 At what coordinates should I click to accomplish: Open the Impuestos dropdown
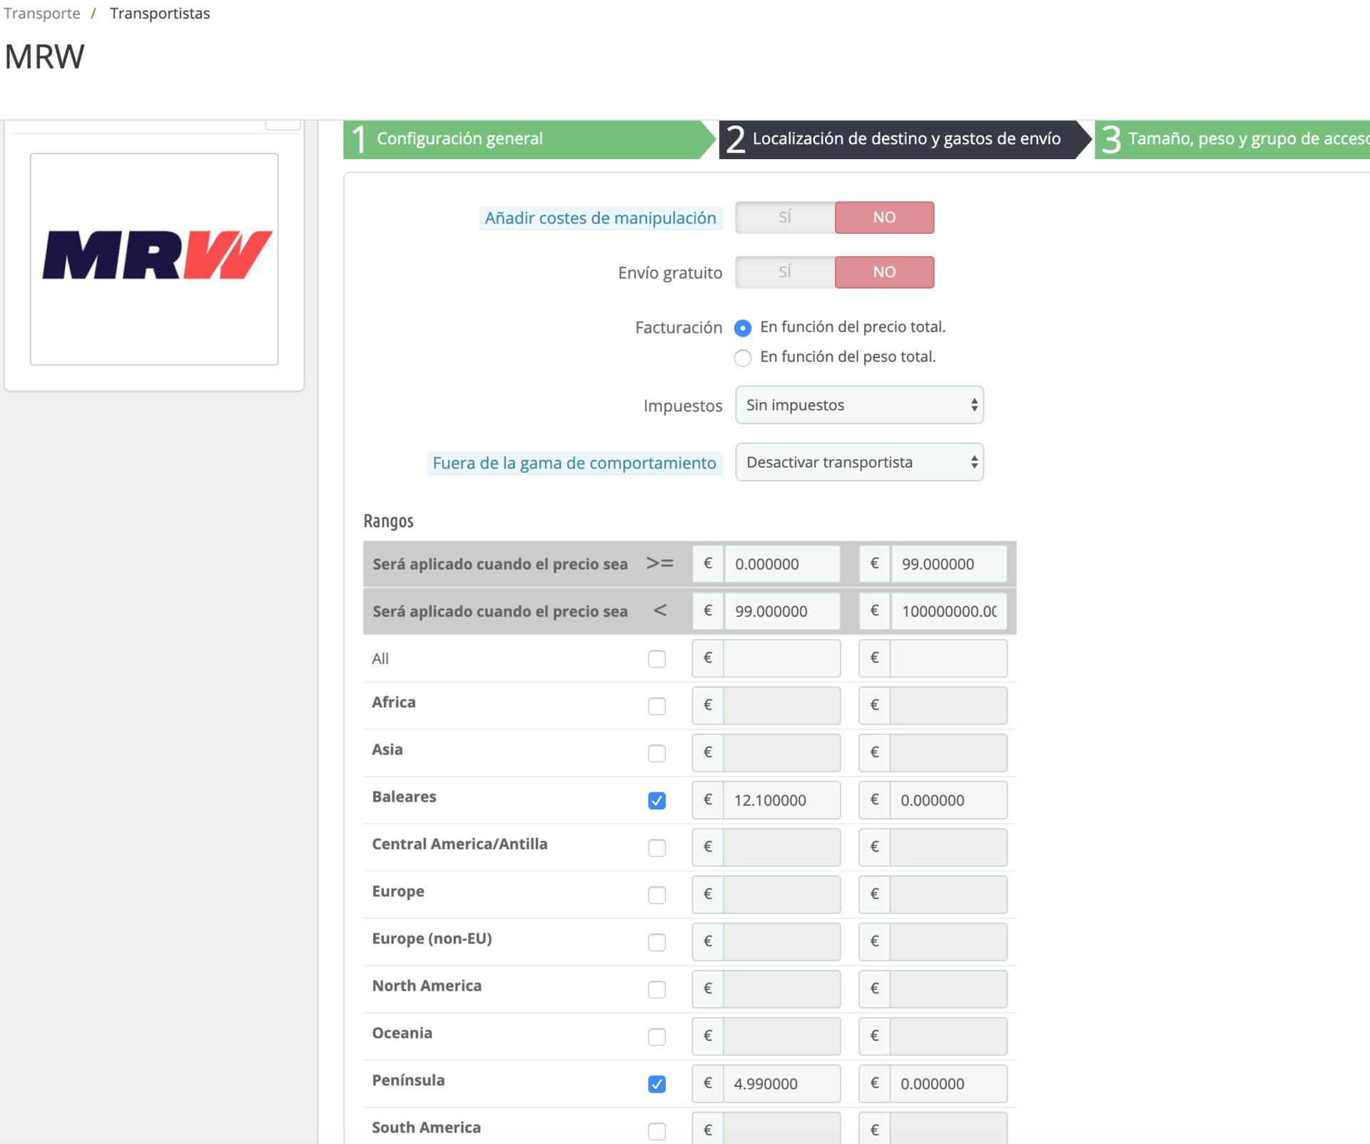coord(859,405)
